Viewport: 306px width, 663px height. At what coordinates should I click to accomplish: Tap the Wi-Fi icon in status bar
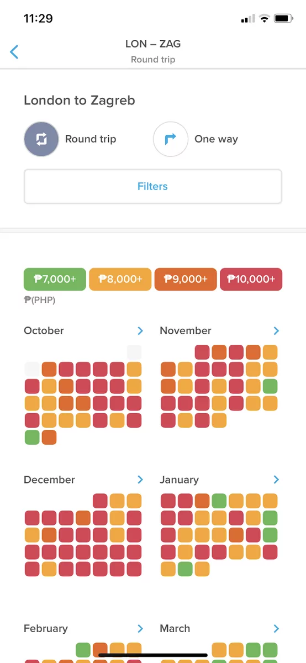[x=265, y=19]
